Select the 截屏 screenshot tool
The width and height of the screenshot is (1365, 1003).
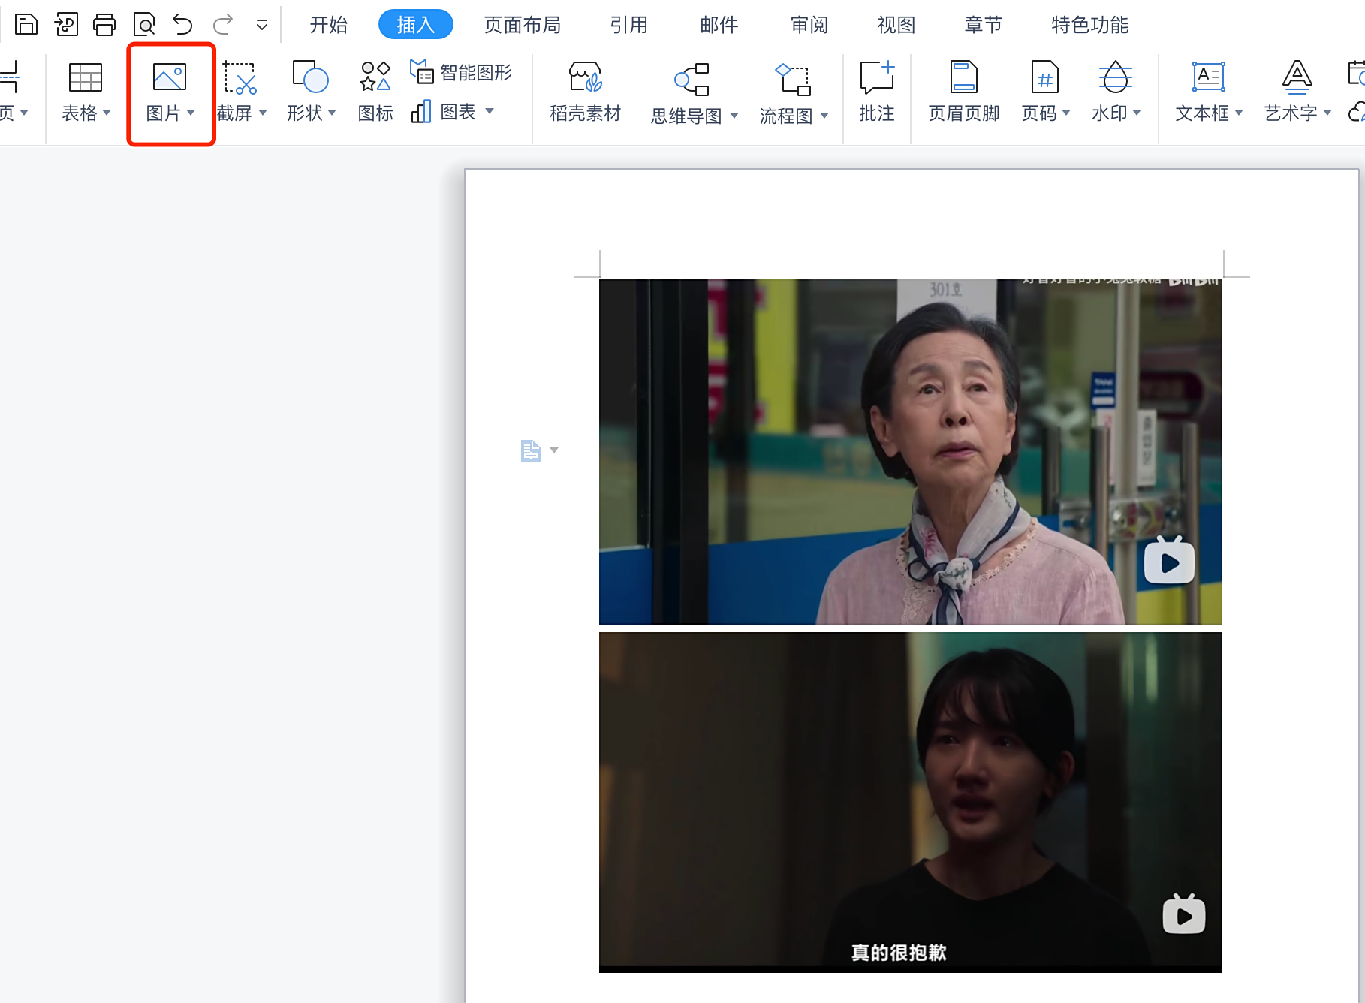240,92
